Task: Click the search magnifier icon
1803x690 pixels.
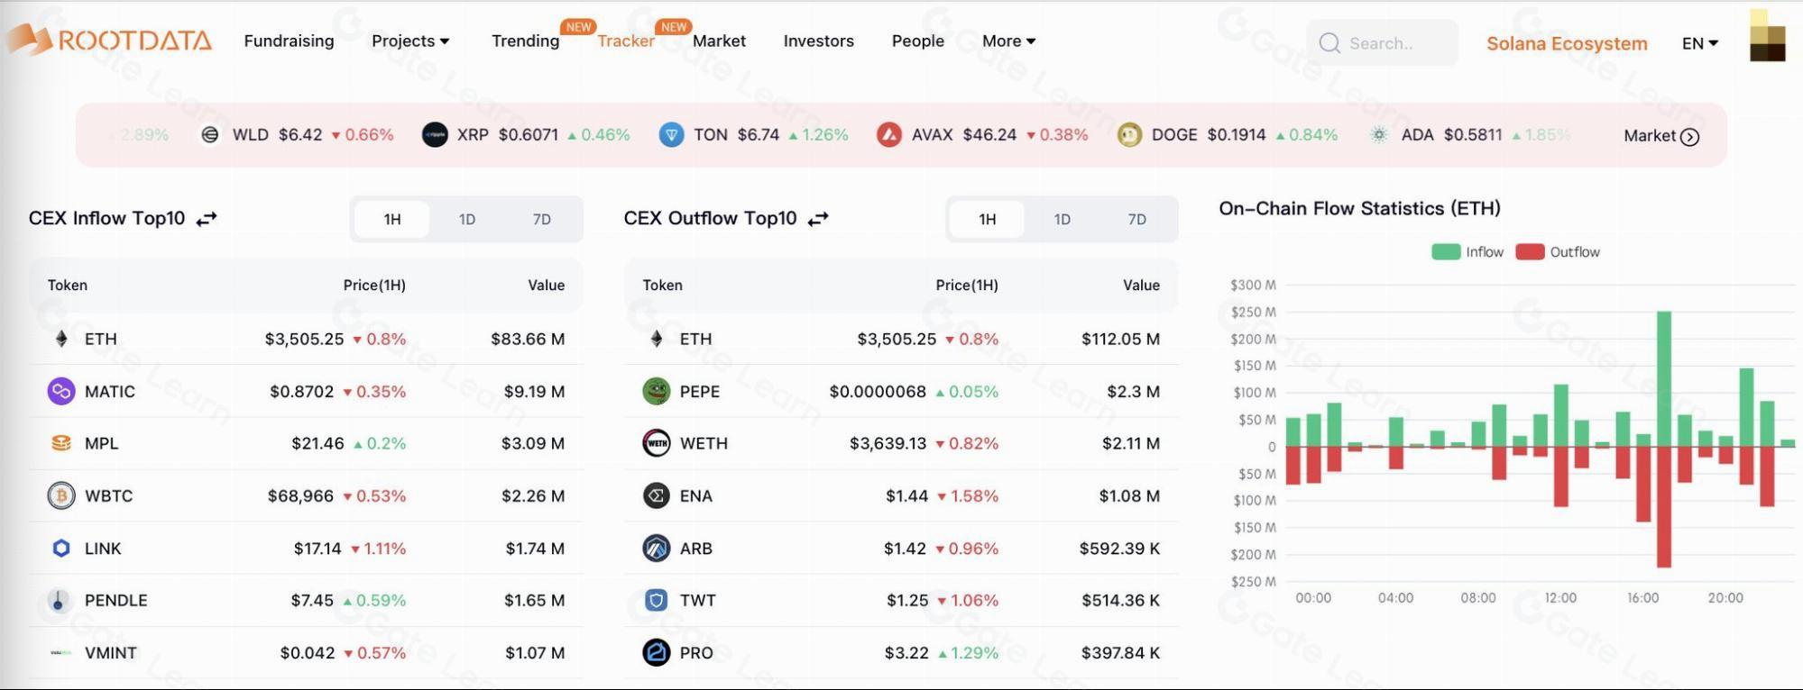Action: coord(1329,42)
